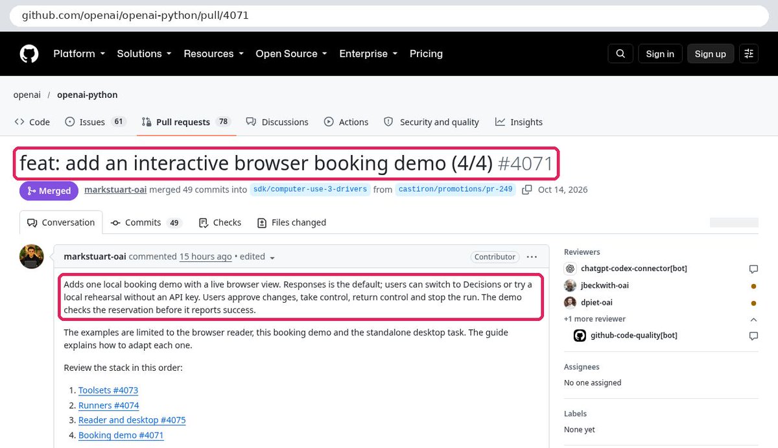778x448 pixels.
Task: Switch to the Files changed tab
Action: click(x=292, y=222)
